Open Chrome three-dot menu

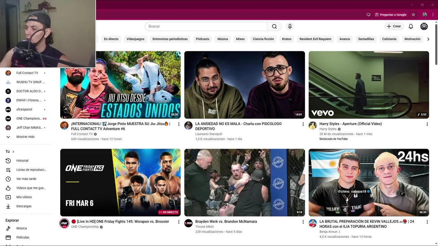tap(433, 15)
